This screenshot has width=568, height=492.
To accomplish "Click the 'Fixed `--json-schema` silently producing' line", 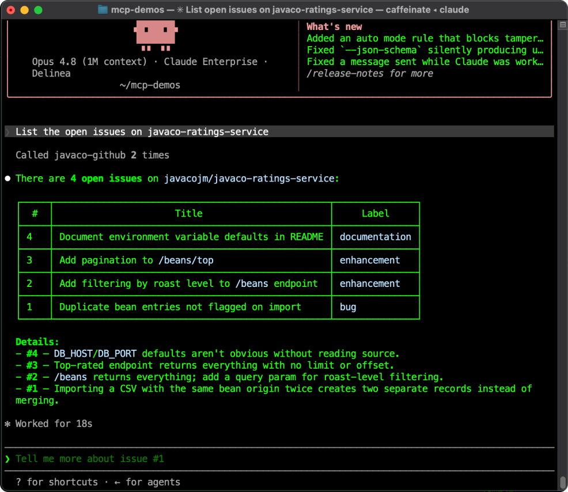I will (425, 50).
